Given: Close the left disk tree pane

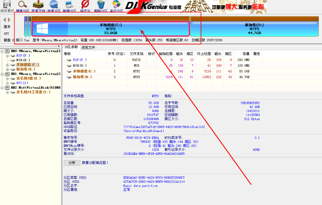Looking at the screenshot, I should (x=59, y=46).
